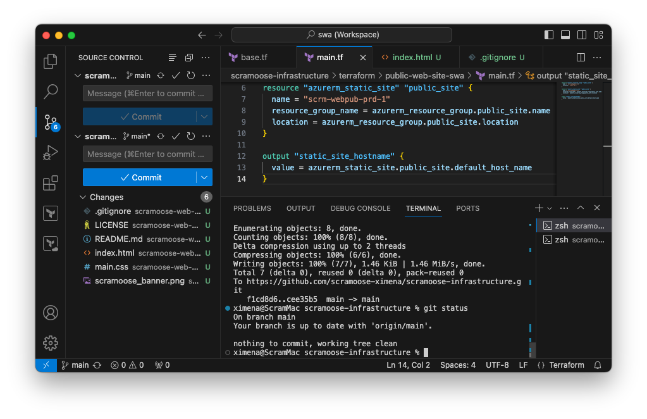Refresh the main branch repository

tap(190, 75)
